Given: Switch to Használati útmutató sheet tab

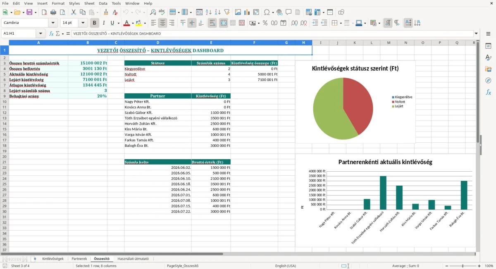Looking at the screenshot, I should 133,259.
